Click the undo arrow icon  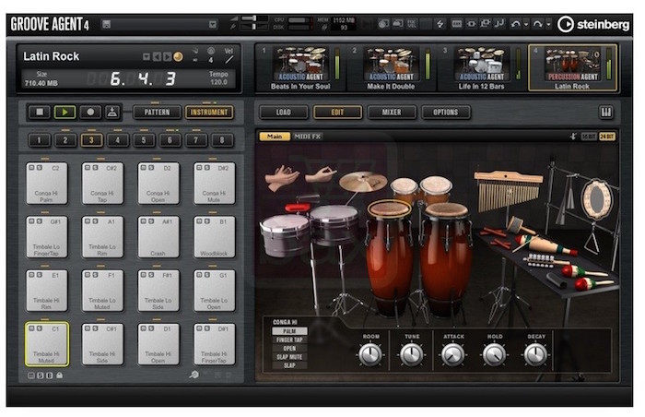pyautogui.click(x=515, y=24)
